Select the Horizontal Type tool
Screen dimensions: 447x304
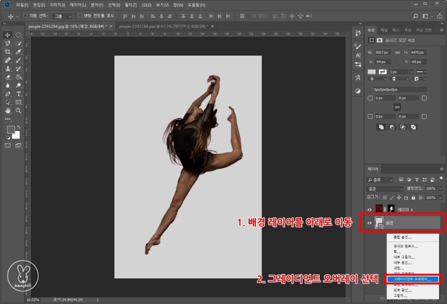(x=18, y=94)
